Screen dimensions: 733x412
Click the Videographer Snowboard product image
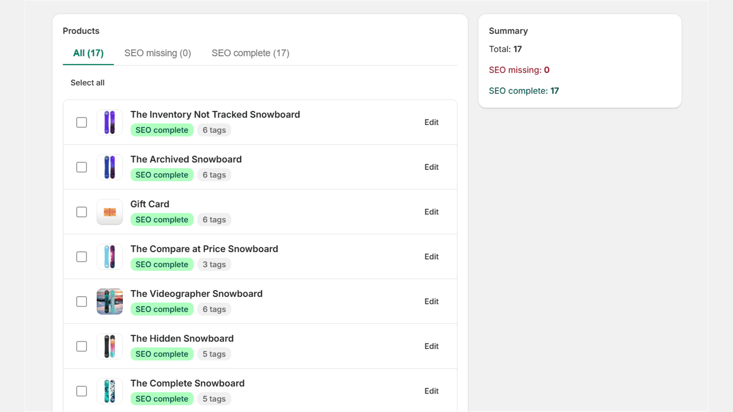click(x=109, y=302)
